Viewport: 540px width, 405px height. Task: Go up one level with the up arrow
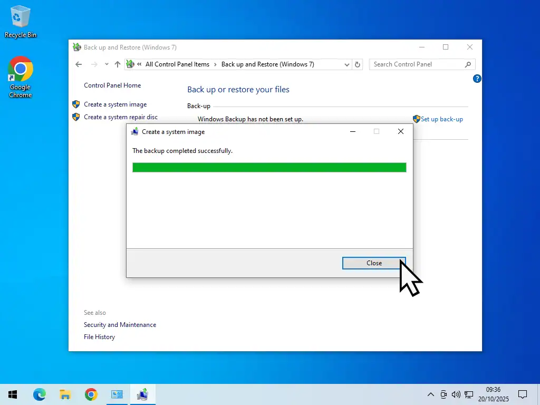117,64
